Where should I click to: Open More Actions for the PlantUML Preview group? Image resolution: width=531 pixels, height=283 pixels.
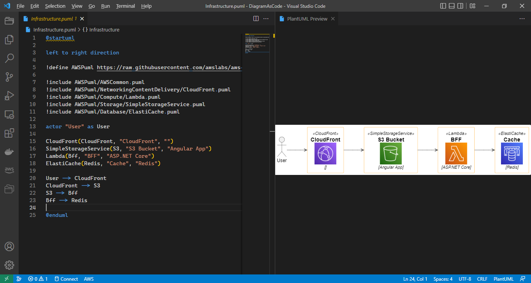coord(522,19)
